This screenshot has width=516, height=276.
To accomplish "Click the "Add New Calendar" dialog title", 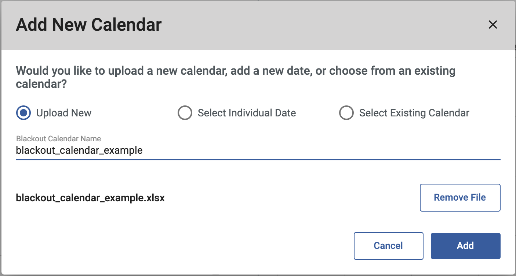I will tap(89, 25).
